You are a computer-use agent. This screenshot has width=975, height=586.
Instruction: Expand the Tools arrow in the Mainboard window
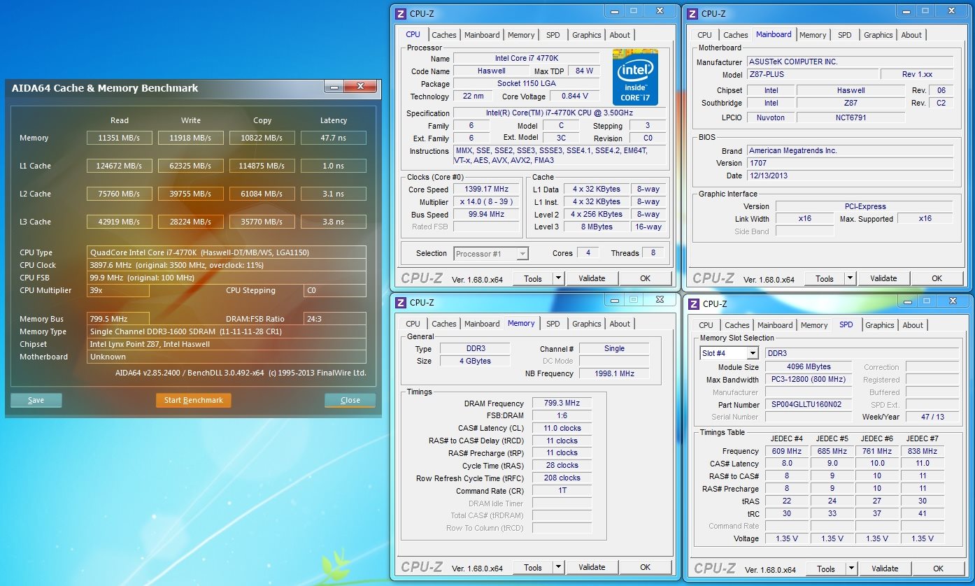[x=850, y=278]
